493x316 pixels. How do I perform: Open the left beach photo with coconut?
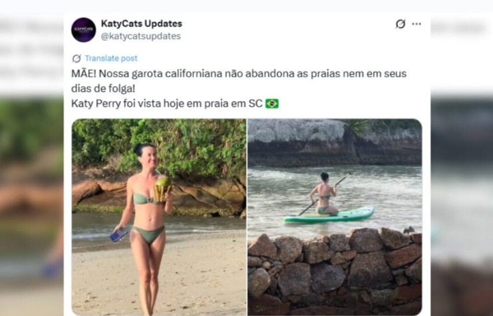click(x=159, y=217)
